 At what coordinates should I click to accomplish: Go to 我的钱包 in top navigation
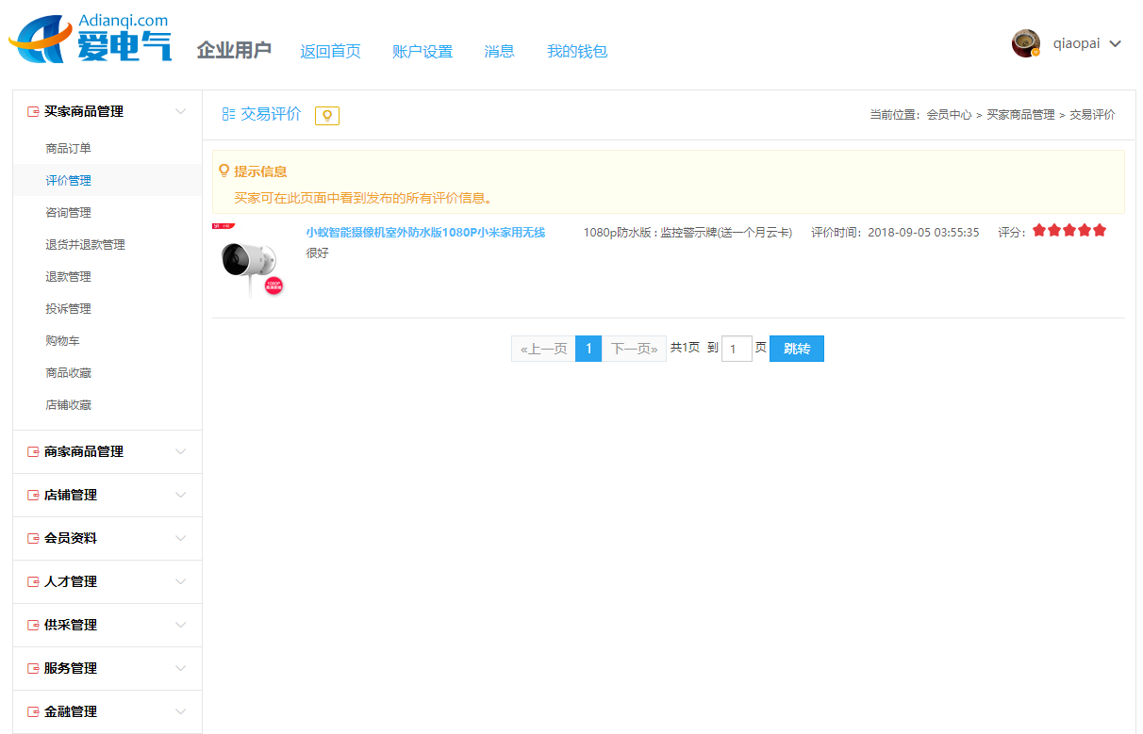pos(576,52)
